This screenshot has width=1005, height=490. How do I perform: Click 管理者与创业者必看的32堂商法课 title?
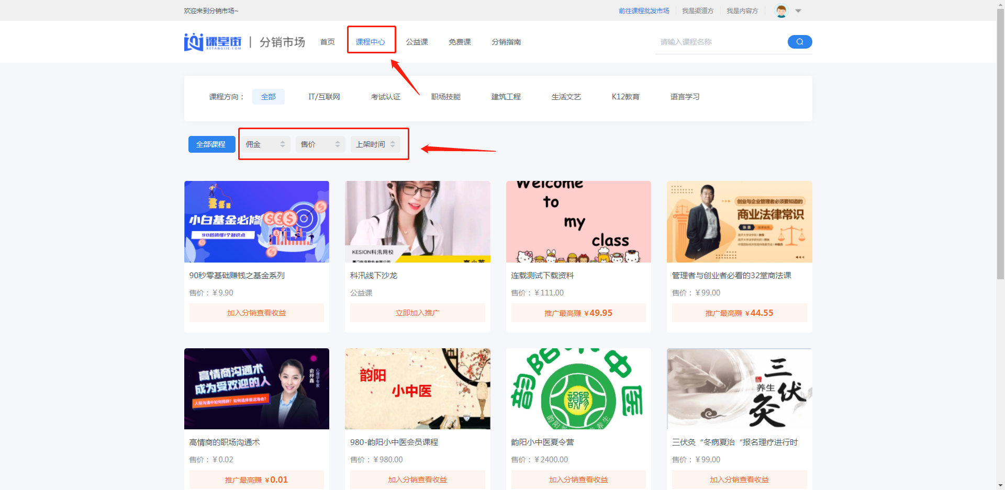(732, 275)
